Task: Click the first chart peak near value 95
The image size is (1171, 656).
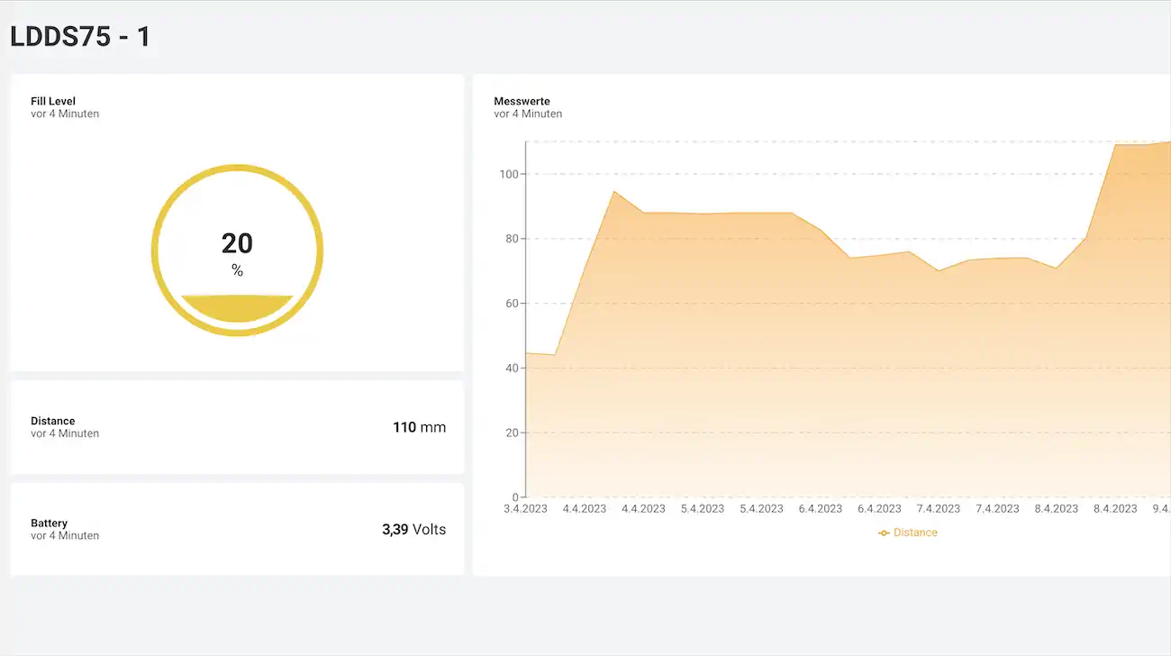Action: click(x=613, y=191)
